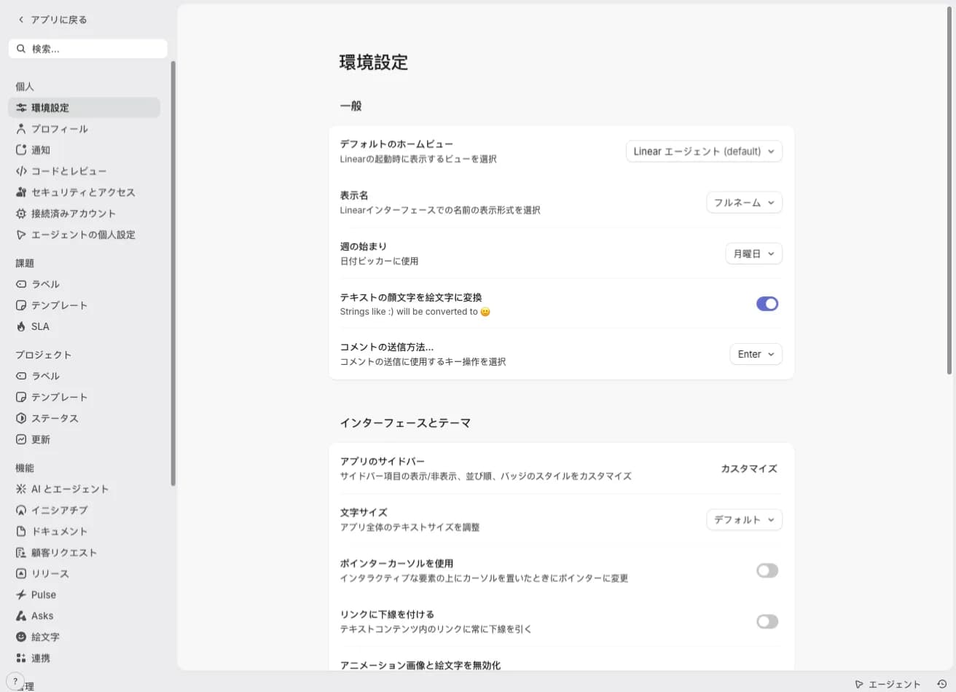956x692 pixels.
Task: Click the flame icon beside SLA
Action: point(21,326)
